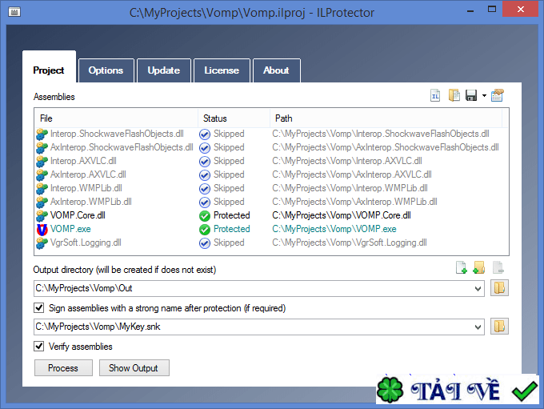Expand the save options arrow
The height and width of the screenshot is (409, 544).
click(484, 96)
